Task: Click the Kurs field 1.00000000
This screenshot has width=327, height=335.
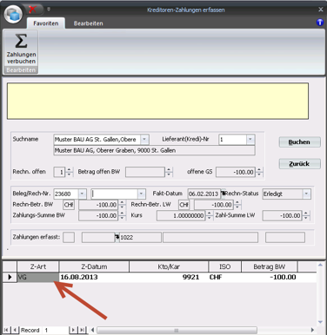Action: click(x=181, y=215)
